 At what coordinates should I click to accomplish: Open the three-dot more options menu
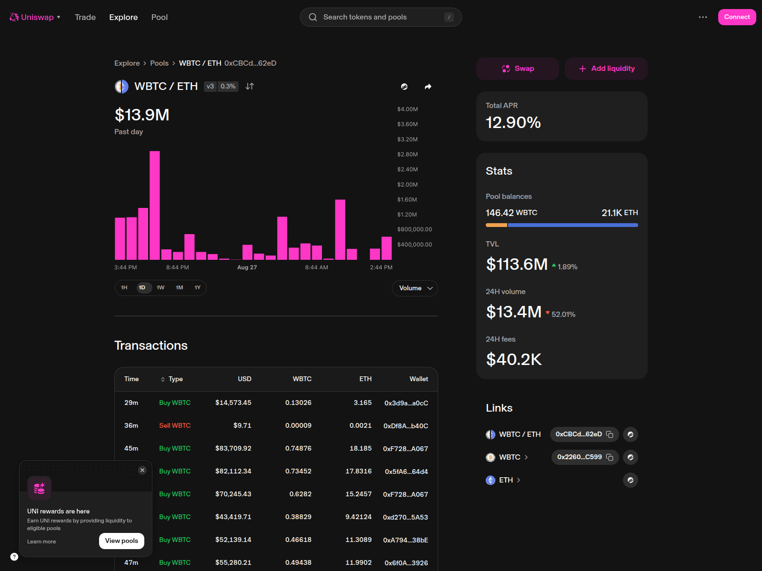click(703, 17)
